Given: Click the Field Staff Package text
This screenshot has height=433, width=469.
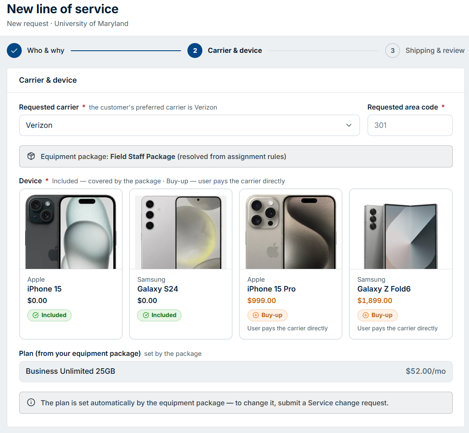Looking at the screenshot, I should [143, 156].
